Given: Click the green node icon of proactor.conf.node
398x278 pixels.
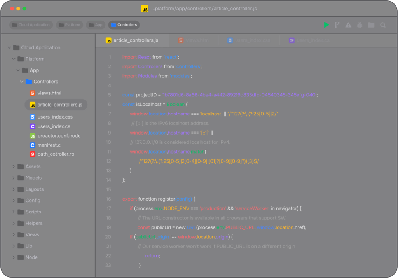Looking at the screenshot, I should (x=33, y=136).
